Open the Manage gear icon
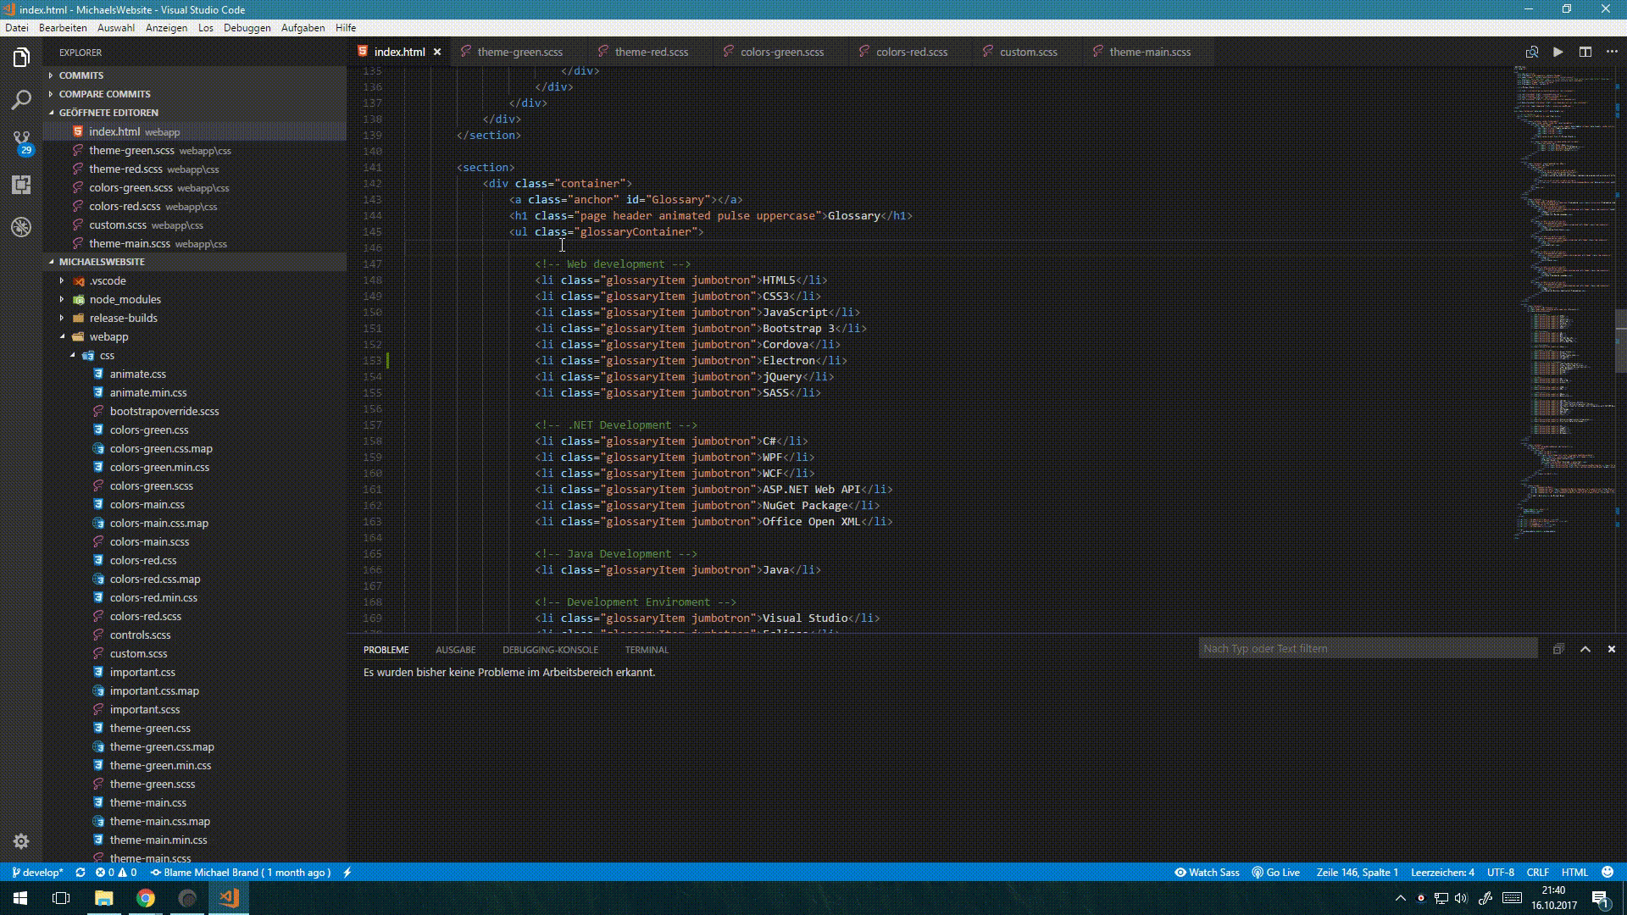The width and height of the screenshot is (1627, 915). 21,841
